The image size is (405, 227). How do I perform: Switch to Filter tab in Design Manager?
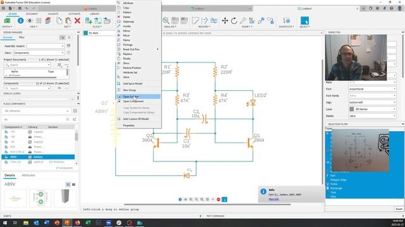click(x=22, y=38)
